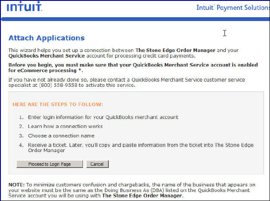Click the phone number (800) 558-9558

tap(58, 85)
